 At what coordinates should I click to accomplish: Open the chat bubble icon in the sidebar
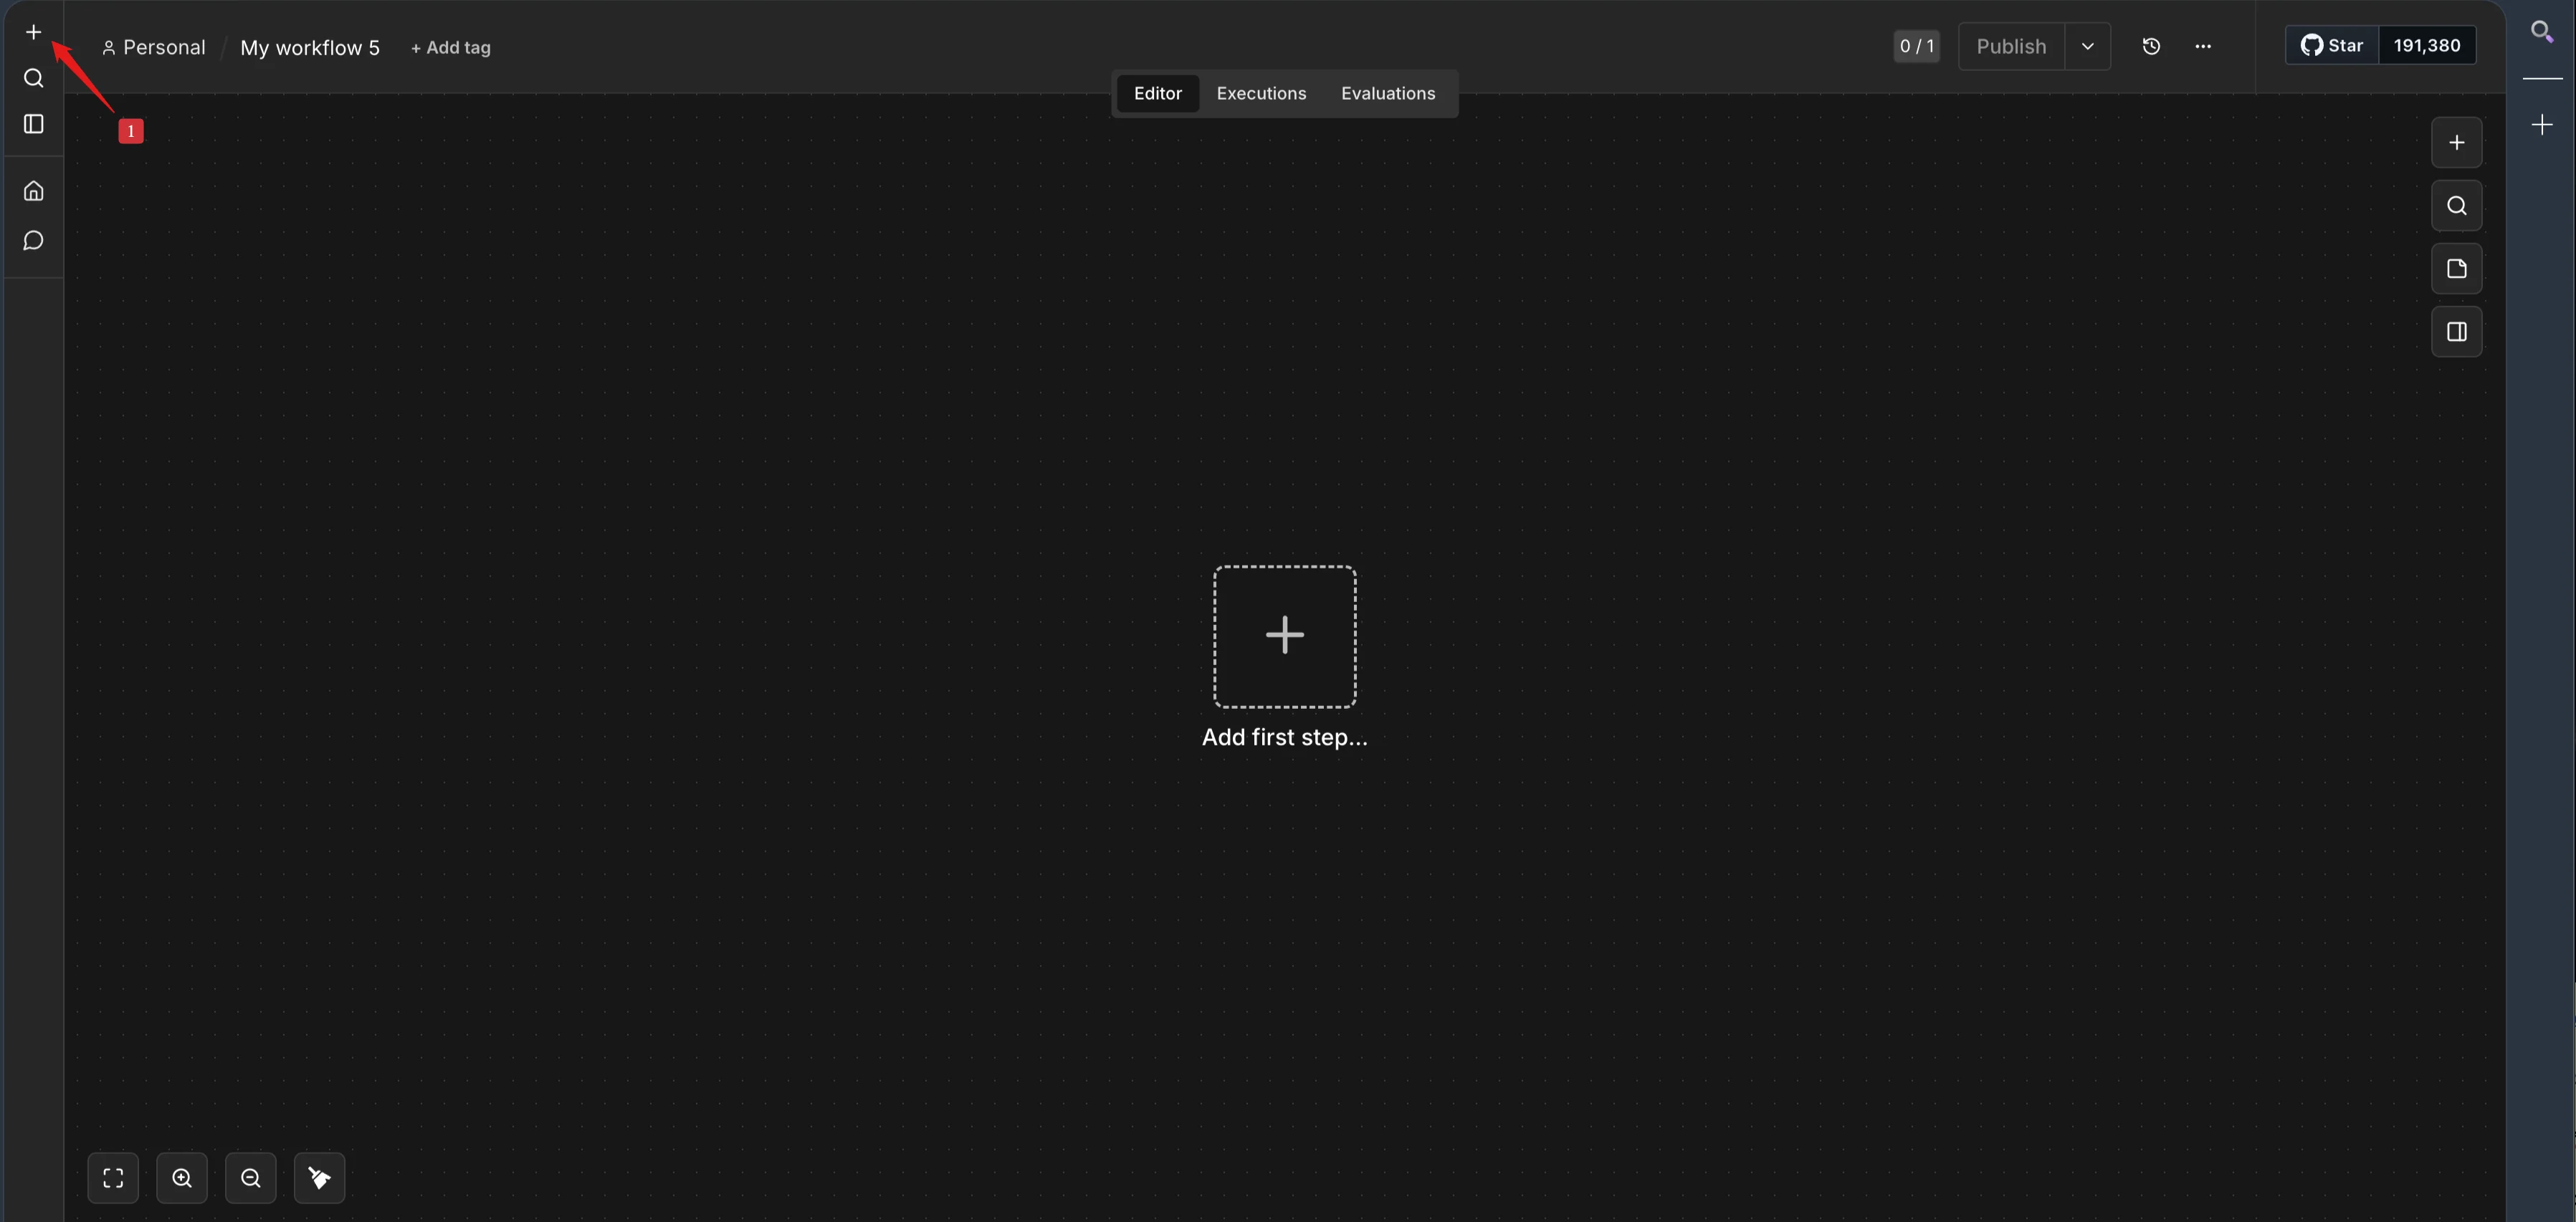(x=33, y=241)
